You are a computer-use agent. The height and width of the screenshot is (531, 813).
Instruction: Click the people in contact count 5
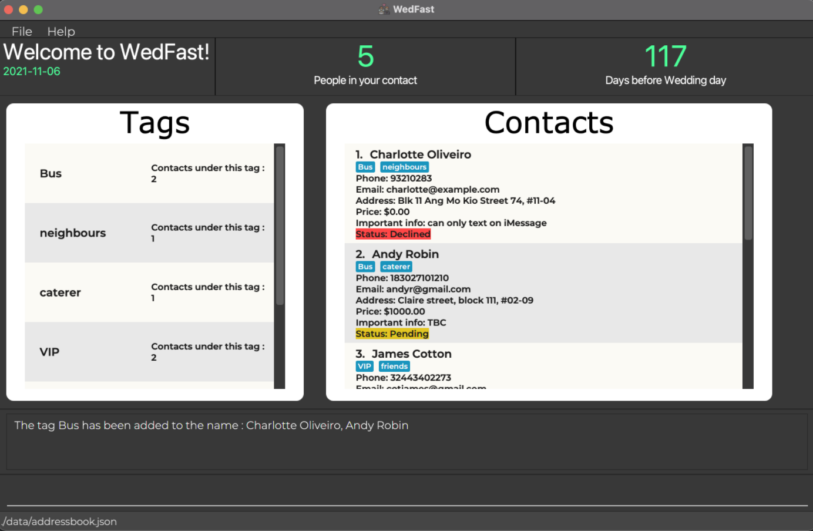[x=365, y=56]
